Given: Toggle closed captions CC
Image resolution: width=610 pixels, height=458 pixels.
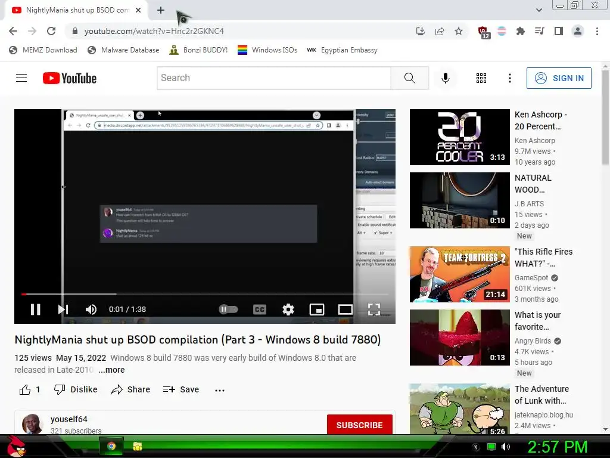Looking at the screenshot, I should 260,310.
